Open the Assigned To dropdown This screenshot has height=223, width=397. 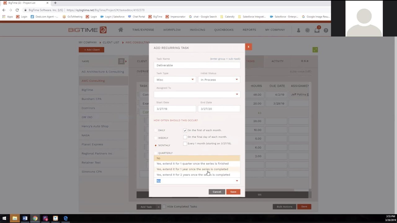tap(197, 94)
